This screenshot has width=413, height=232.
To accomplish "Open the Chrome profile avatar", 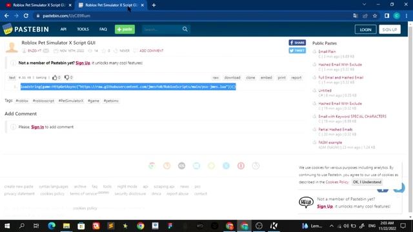I will (x=397, y=15).
